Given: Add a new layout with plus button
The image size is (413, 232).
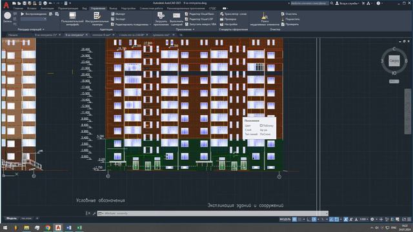Looking at the screenshot, I should click(37, 218).
